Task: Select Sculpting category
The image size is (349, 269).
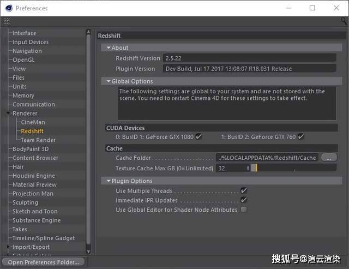Action: (26, 202)
